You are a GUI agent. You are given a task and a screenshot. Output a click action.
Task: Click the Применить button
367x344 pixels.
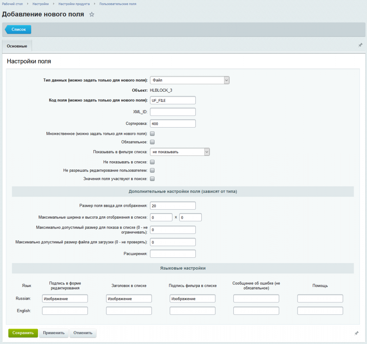[54, 333]
